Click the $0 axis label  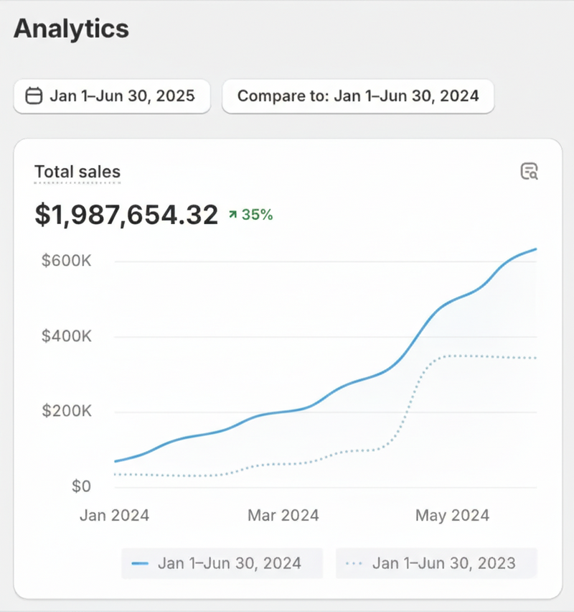[81, 487]
